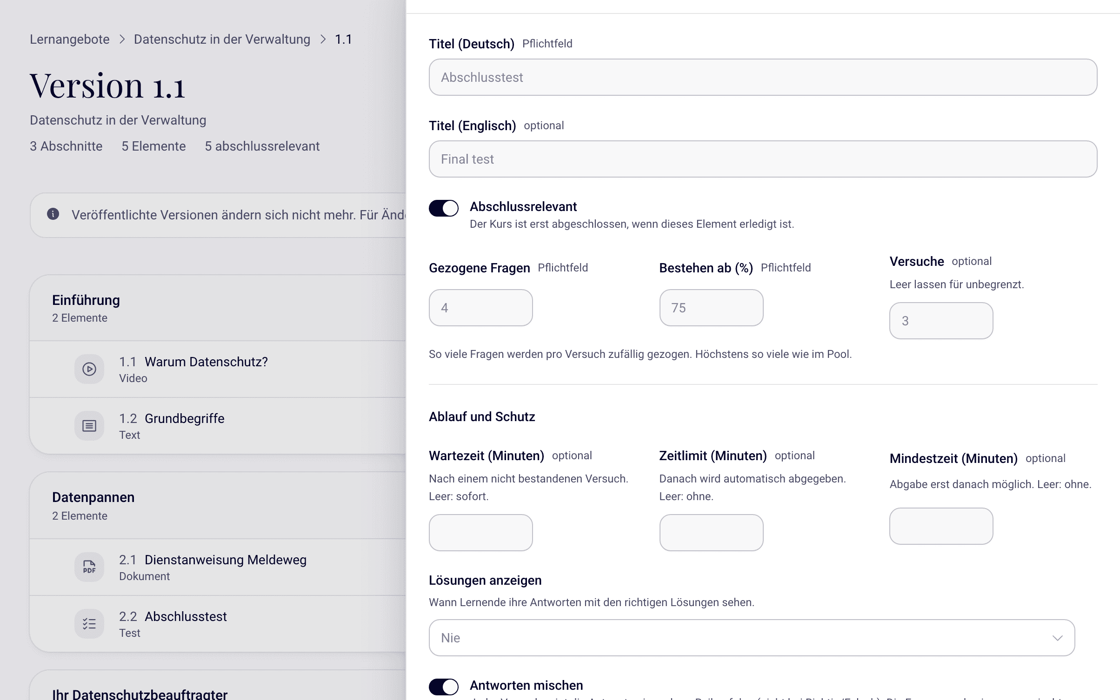This screenshot has height=700, width=1120.
Task: Click the Antworten mischen label
Action: [x=526, y=685]
